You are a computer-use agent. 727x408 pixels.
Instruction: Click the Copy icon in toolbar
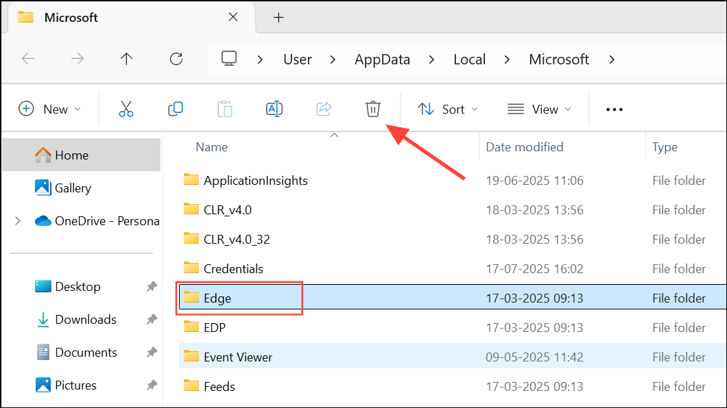(x=176, y=109)
